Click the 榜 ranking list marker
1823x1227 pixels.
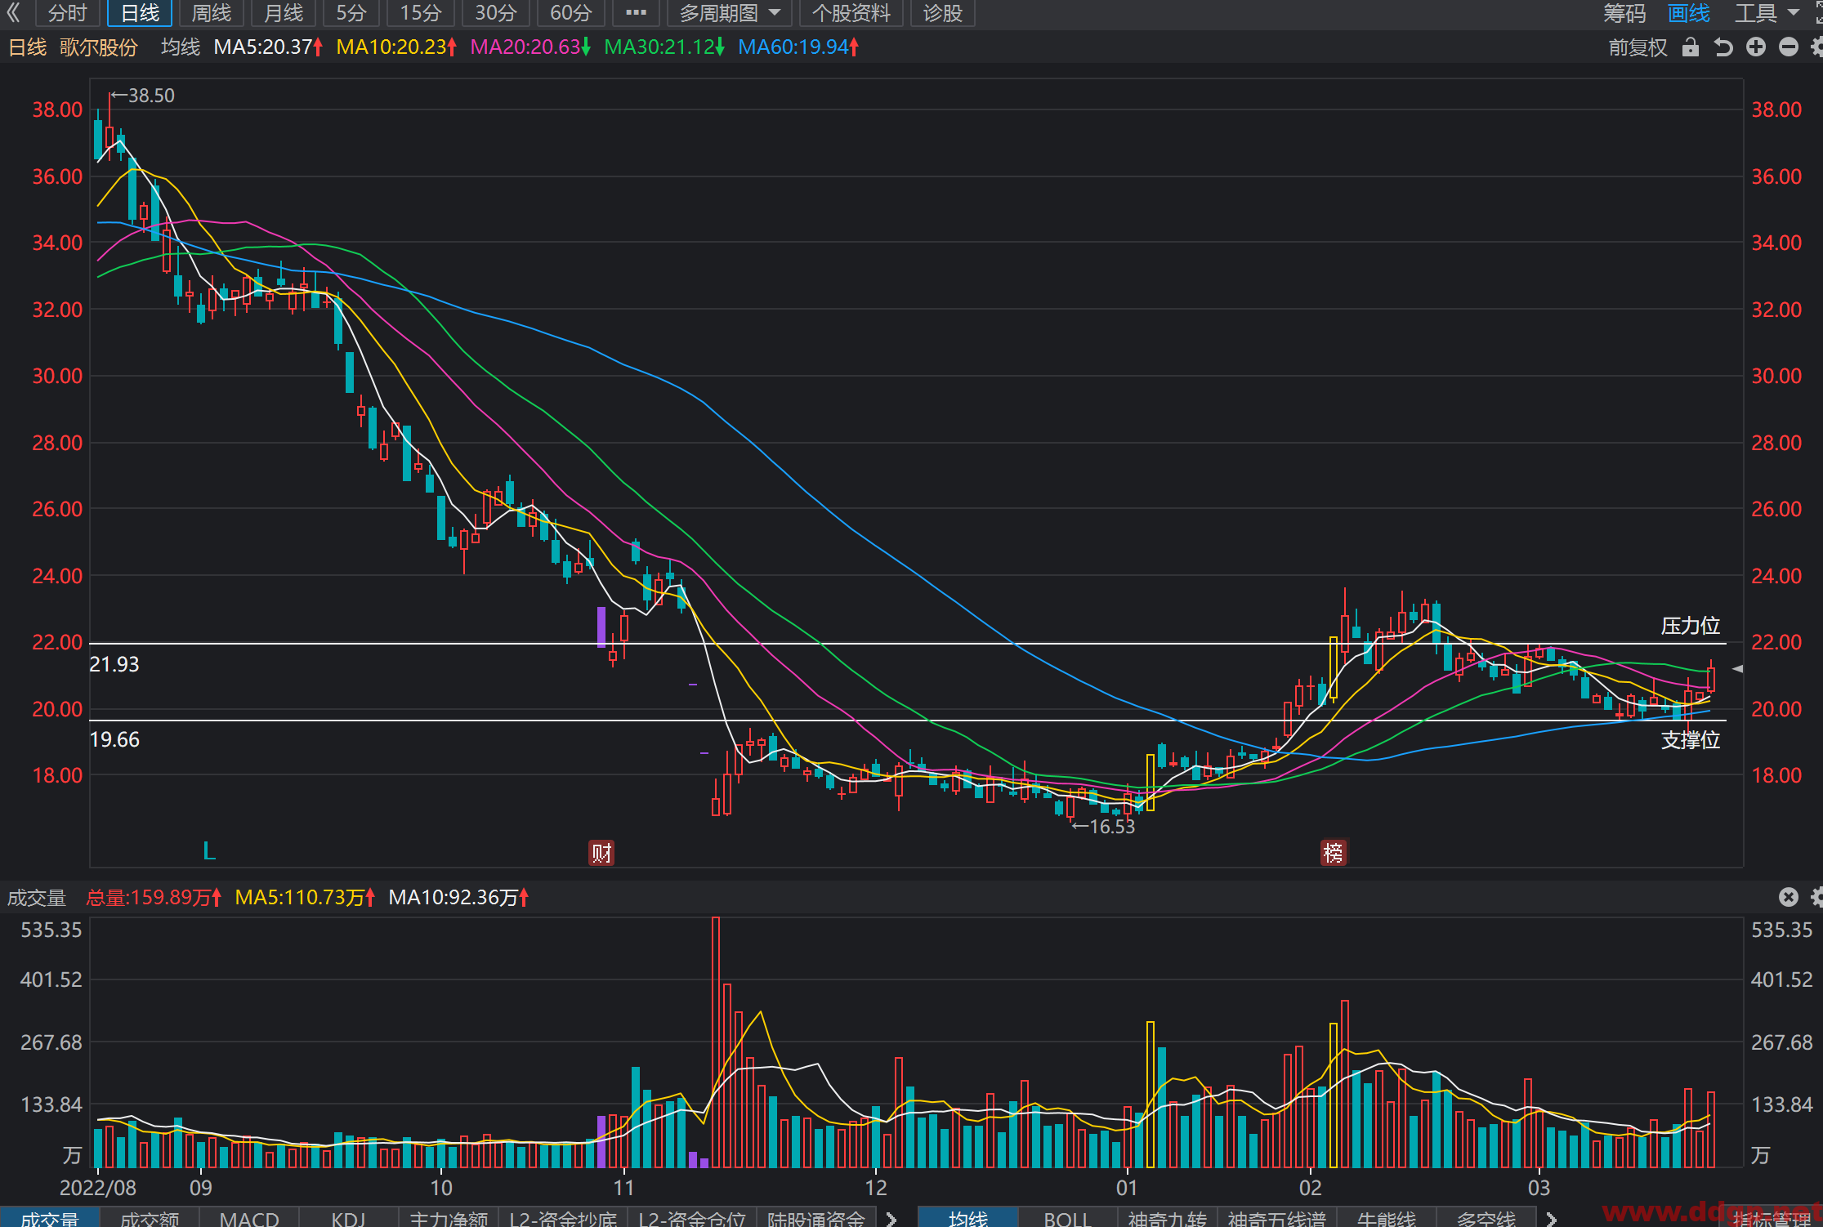pyautogui.click(x=1334, y=853)
